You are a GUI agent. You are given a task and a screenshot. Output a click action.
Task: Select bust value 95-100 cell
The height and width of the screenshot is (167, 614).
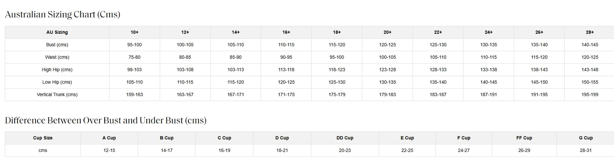click(134, 45)
